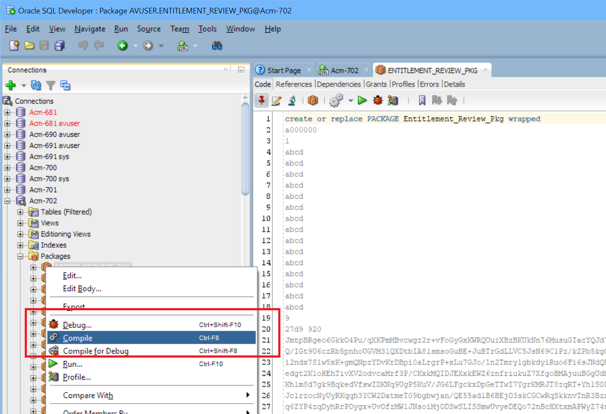Open the Profile icon in the code toolbar

coord(393,100)
